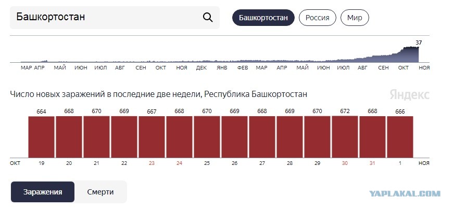Click the date label 31 under bars
The image size is (454, 209).
click(372, 163)
